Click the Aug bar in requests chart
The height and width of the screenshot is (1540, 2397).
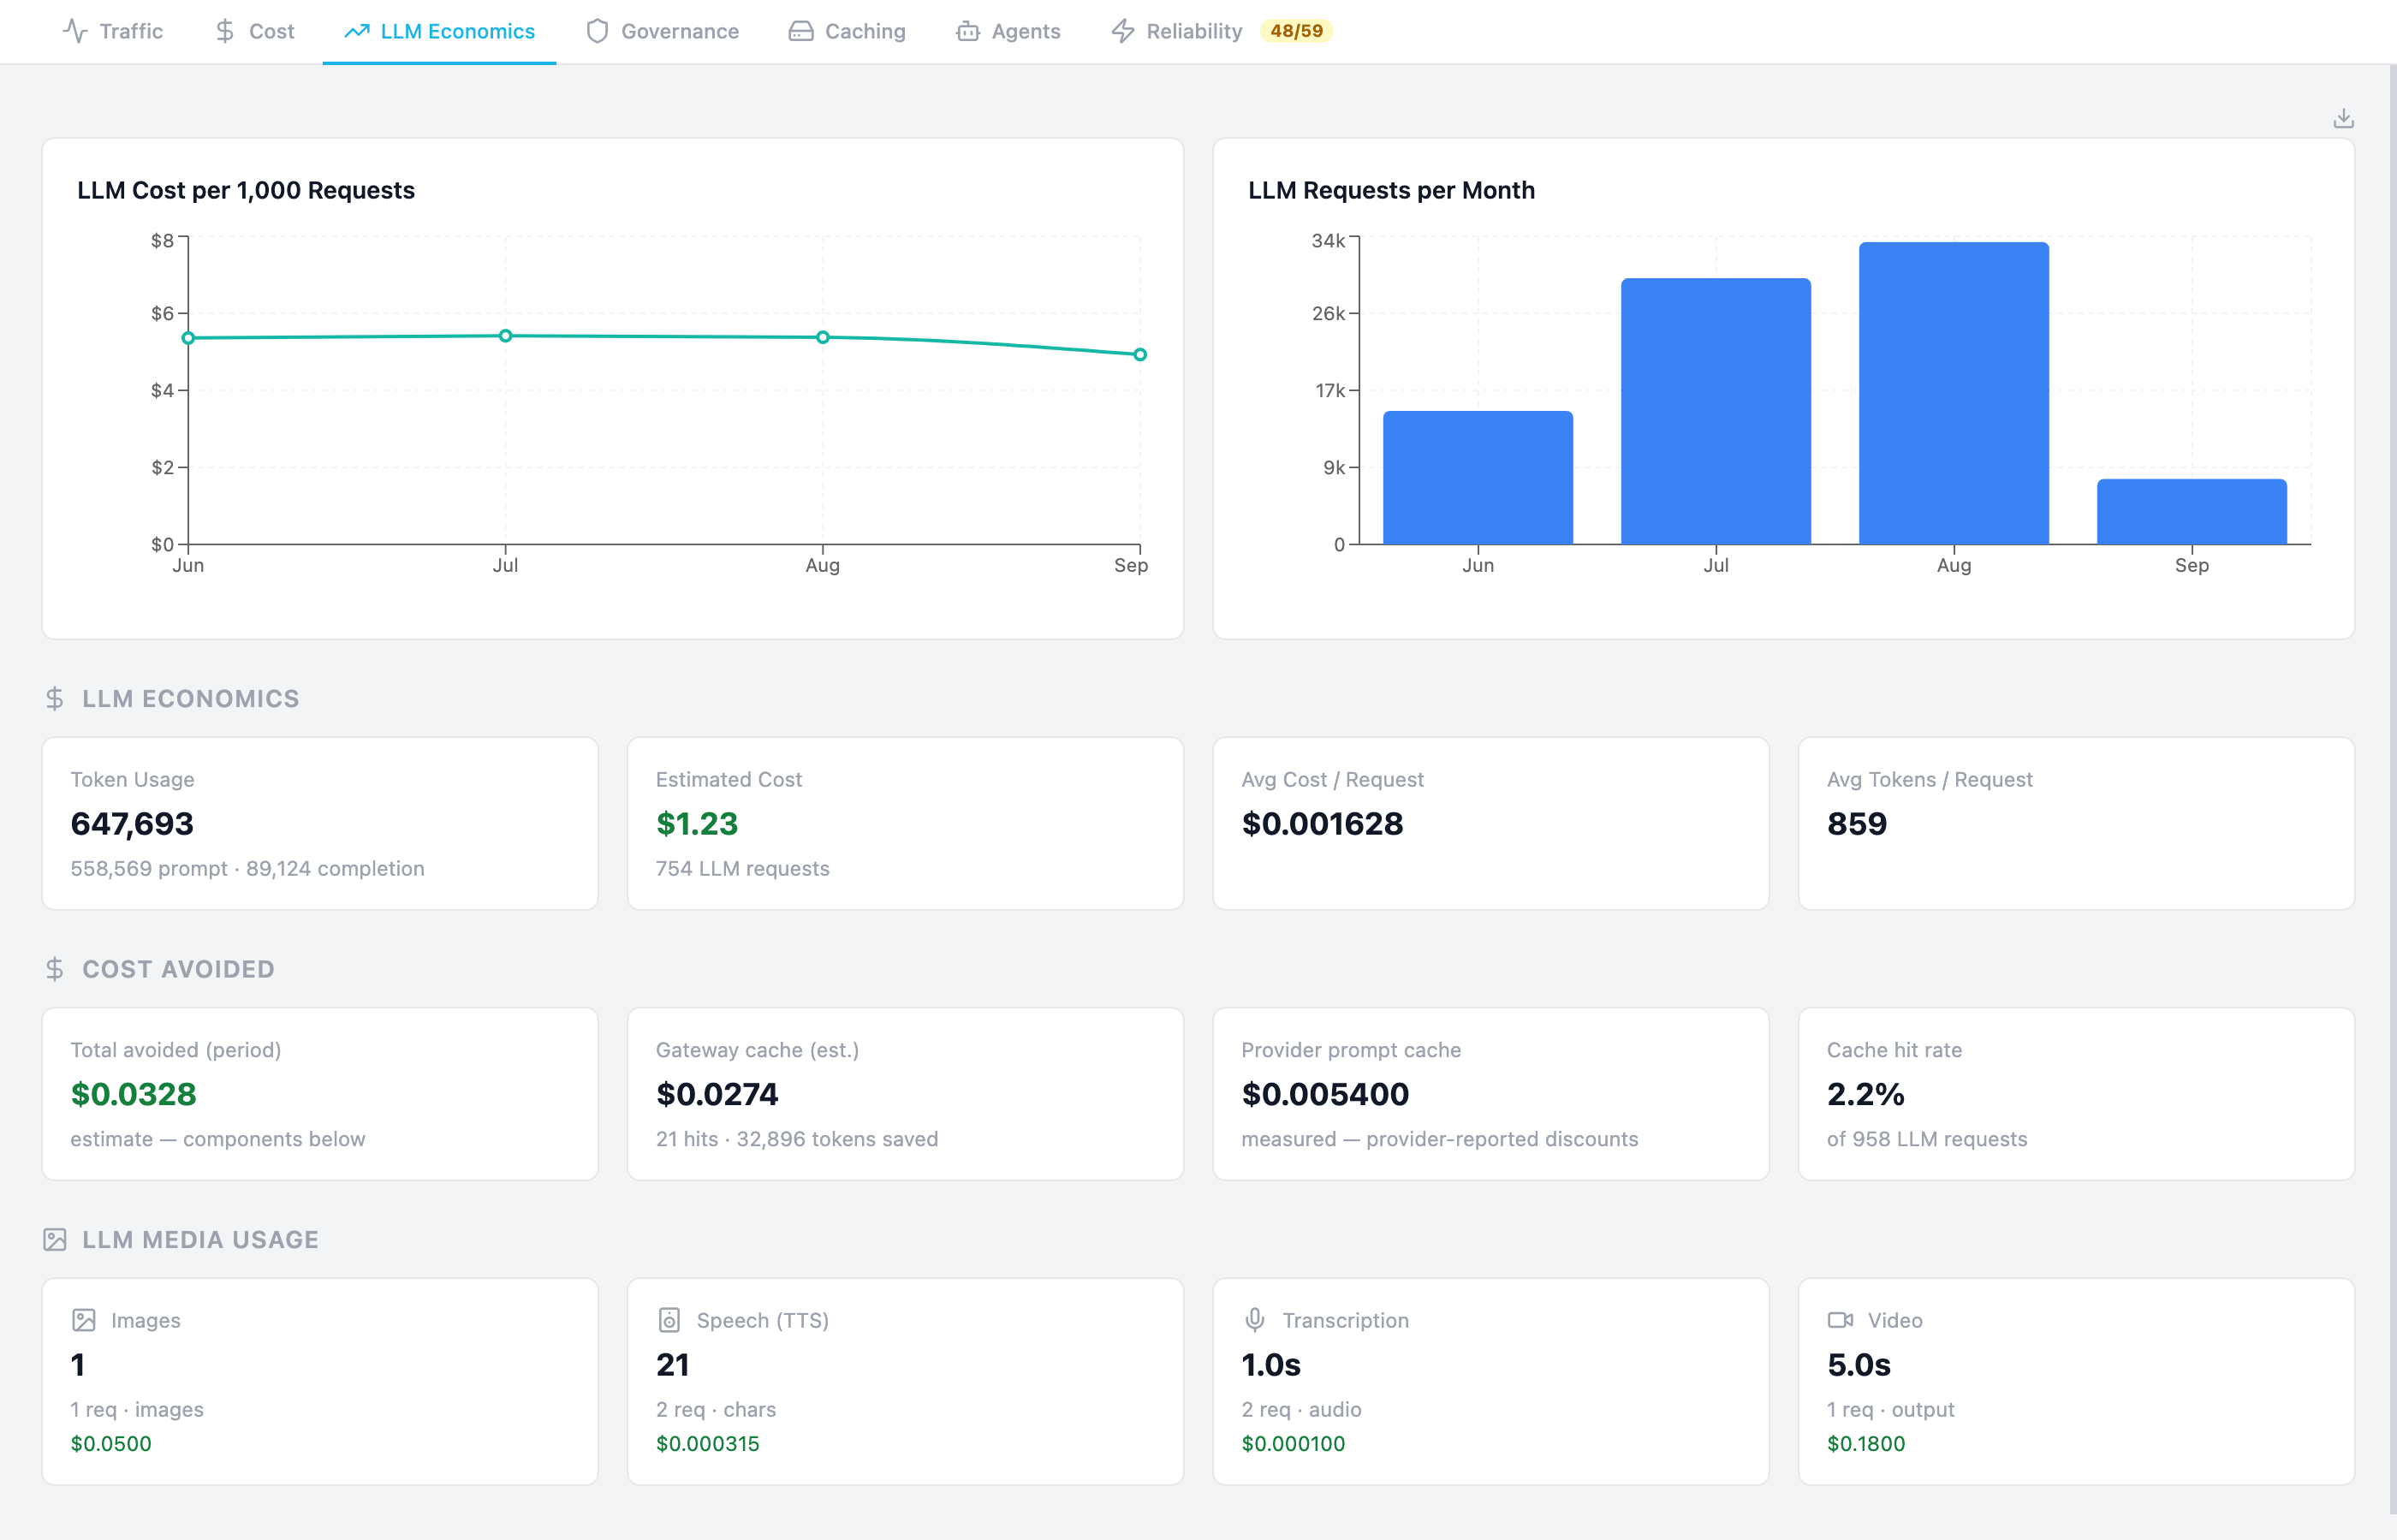point(1954,393)
